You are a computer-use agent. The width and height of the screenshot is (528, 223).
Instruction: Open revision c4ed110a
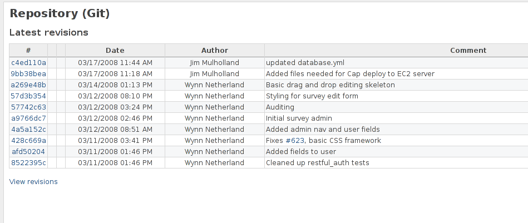[x=28, y=62]
